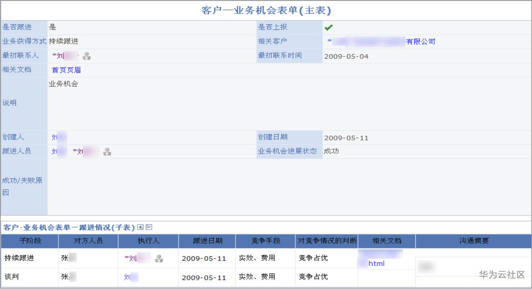Click 对方人员 张 in 持续跟进 row
532x289 pixels.
(x=69, y=258)
